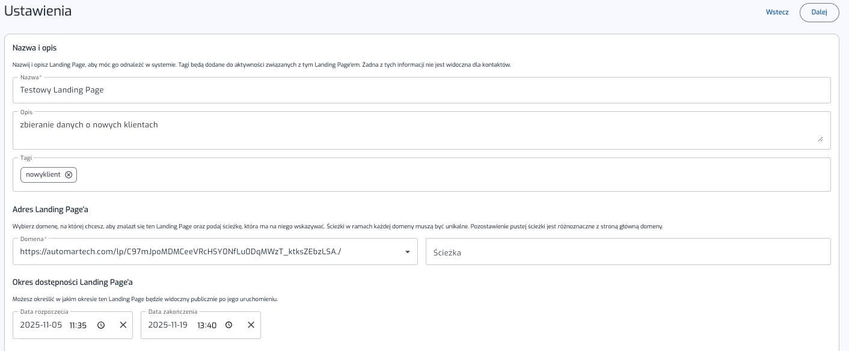This screenshot has height=351, width=849.
Task: Select the end date 2025-11-19
Action: 168,325
